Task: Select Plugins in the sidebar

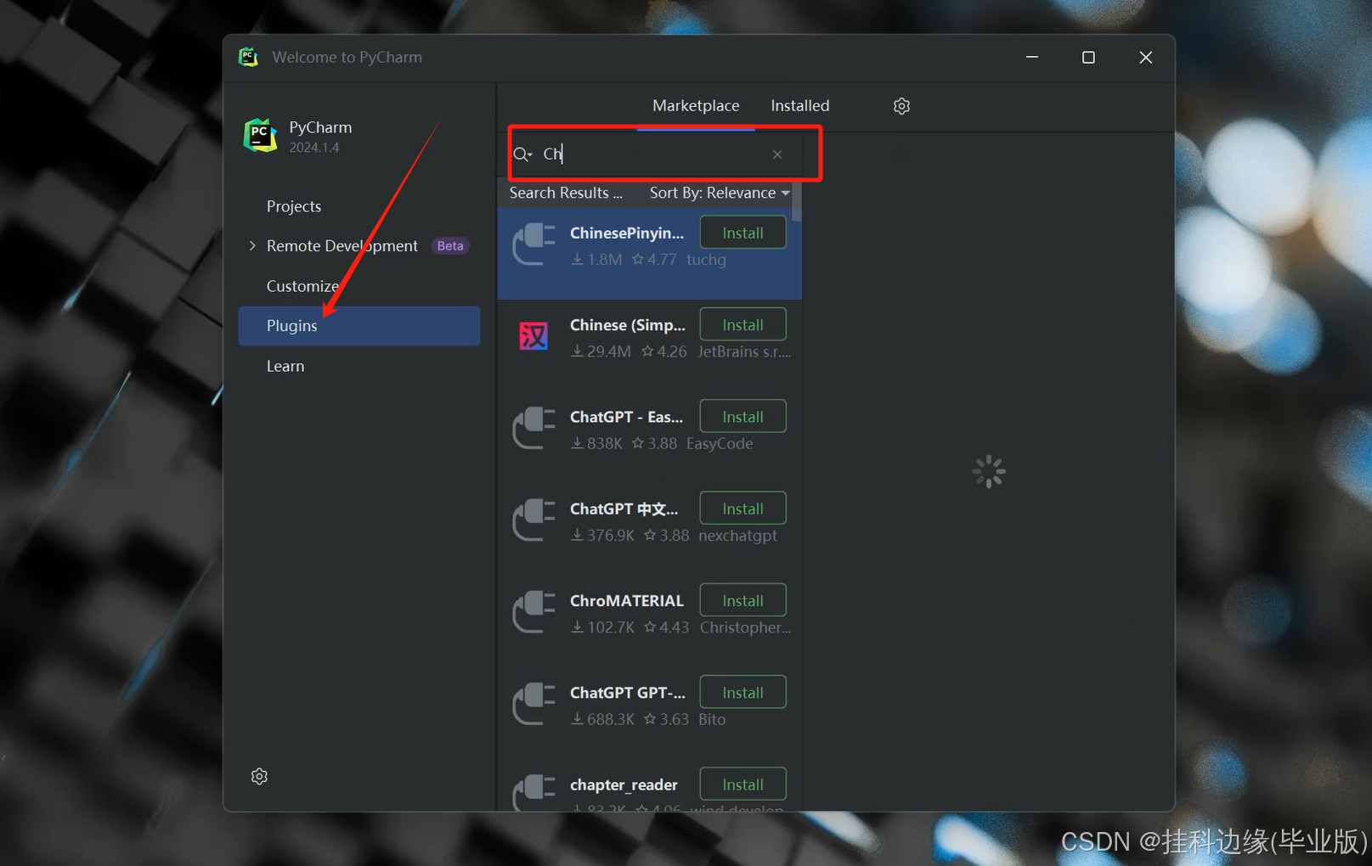Action: (359, 326)
